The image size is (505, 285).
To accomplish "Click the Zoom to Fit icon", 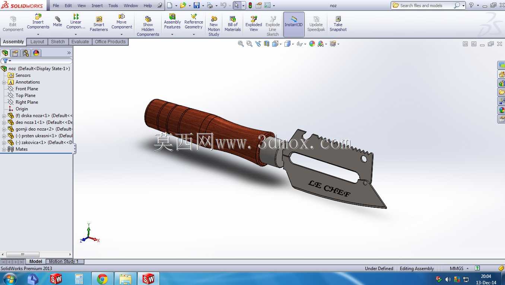I will pyautogui.click(x=241, y=44).
